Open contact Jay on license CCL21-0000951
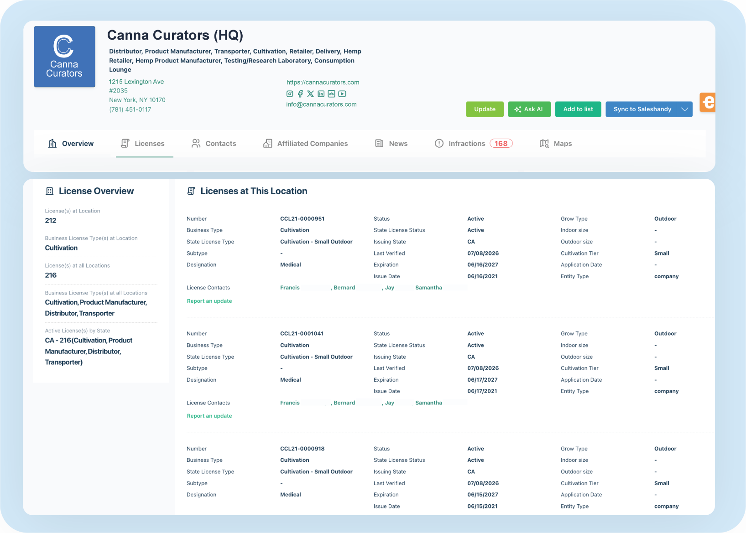Image resolution: width=746 pixels, height=533 pixels. pyautogui.click(x=390, y=288)
